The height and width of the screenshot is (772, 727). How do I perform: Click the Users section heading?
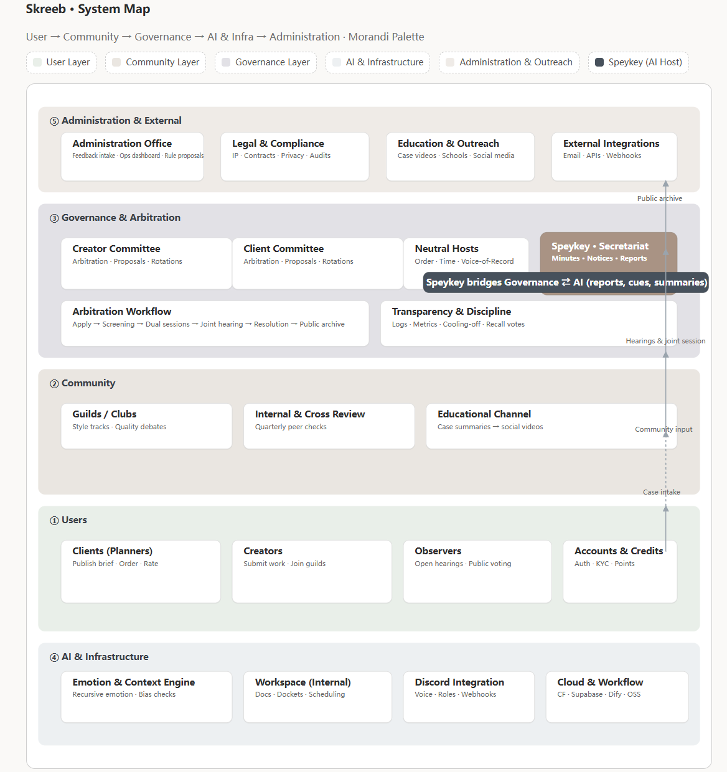(x=68, y=520)
